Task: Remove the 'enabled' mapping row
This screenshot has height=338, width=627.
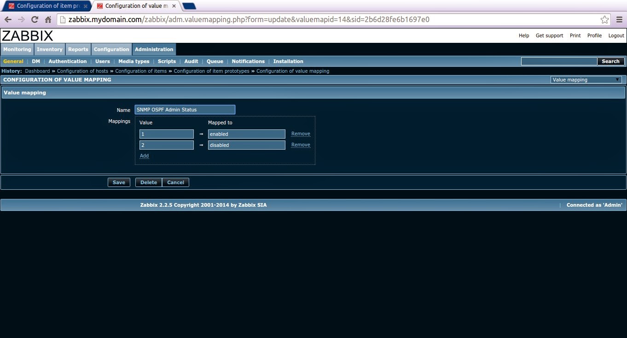Action: click(301, 134)
